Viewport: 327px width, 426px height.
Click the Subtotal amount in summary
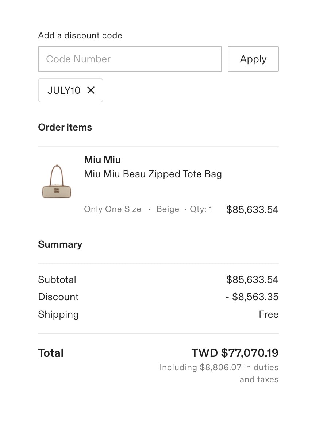(252, 279)
